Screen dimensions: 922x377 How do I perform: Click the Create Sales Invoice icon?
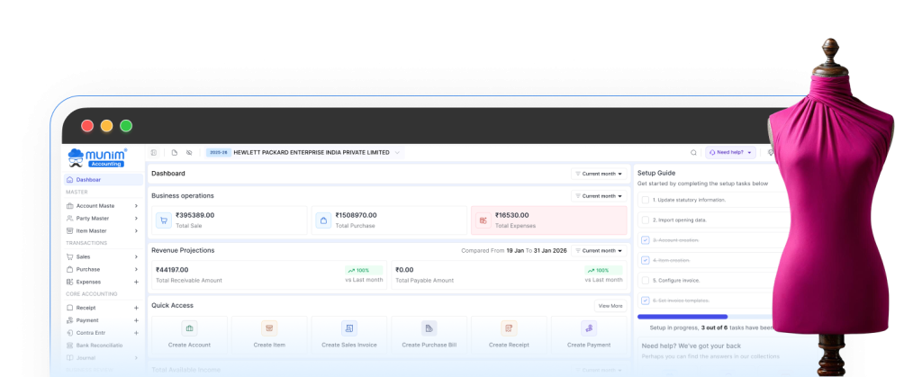click(349, 328)
